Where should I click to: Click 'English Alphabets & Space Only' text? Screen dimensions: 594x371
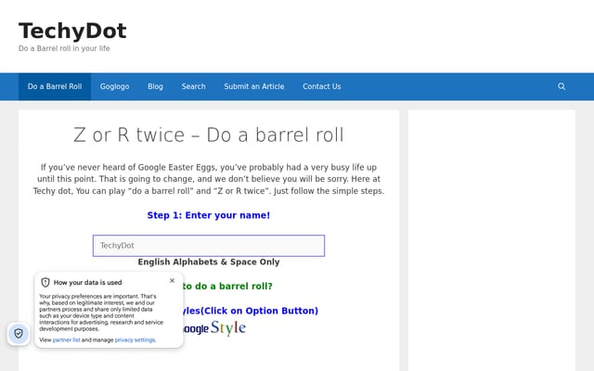(209, 262)
